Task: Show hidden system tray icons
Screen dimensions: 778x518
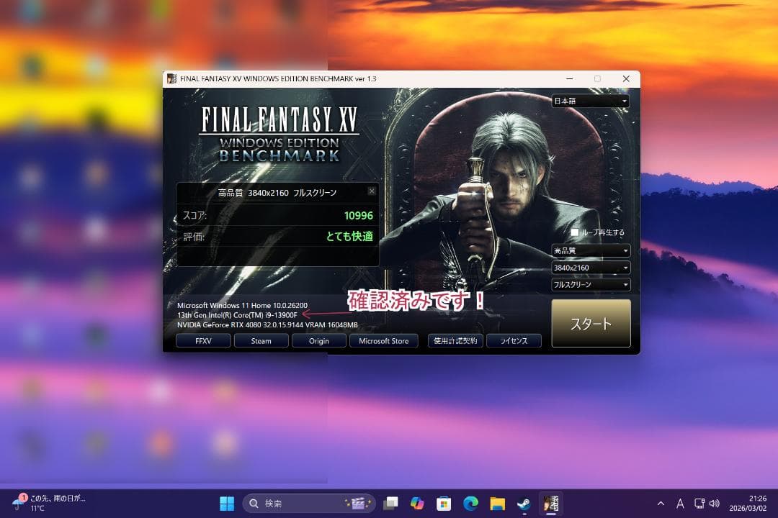Action: (661, 504)
